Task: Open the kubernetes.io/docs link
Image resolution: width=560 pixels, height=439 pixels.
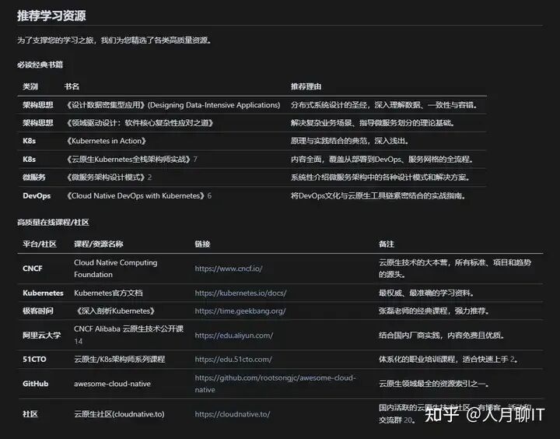Action: (240, 293)
